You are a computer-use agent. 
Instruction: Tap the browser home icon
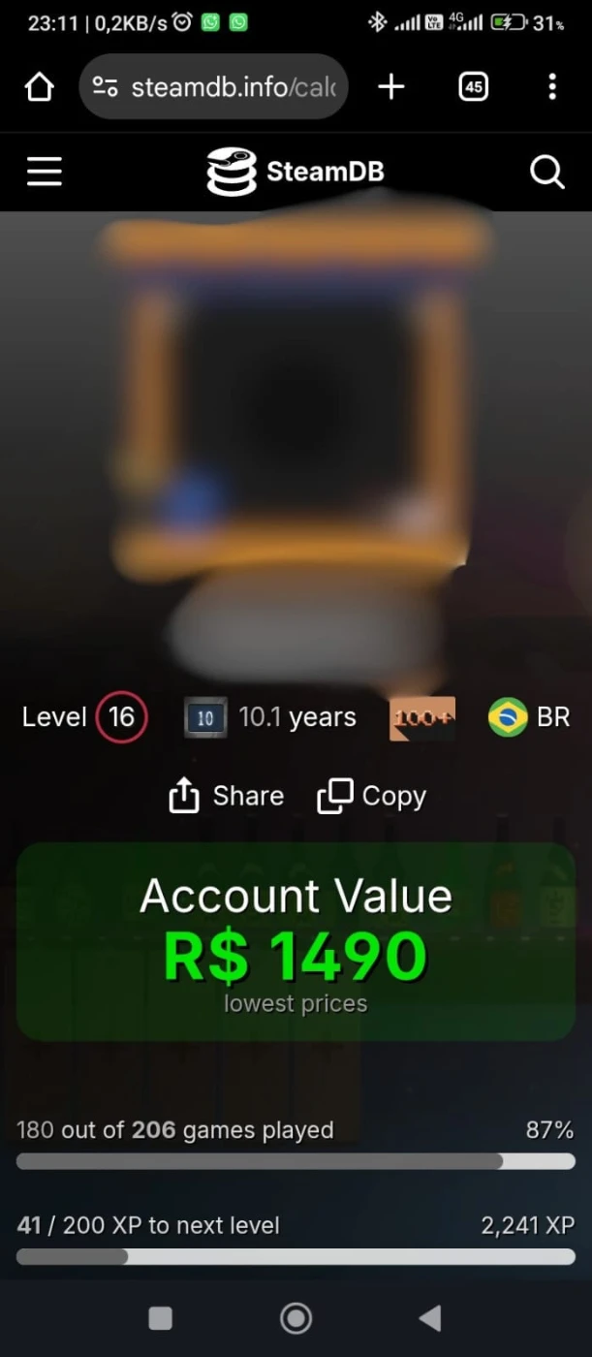point(39,87)
